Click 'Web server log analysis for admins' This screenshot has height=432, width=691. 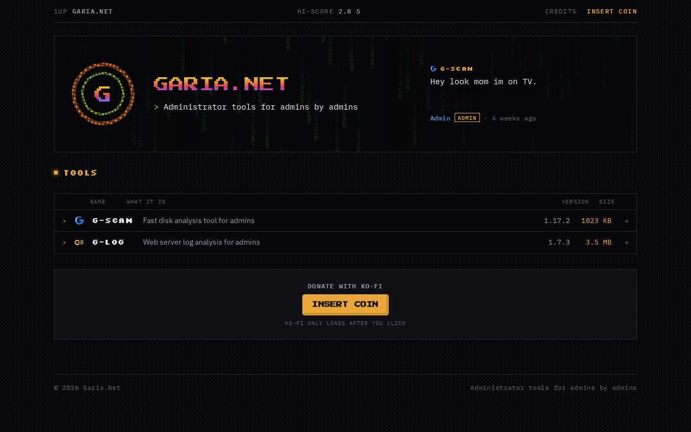click(x=201, y=242)
